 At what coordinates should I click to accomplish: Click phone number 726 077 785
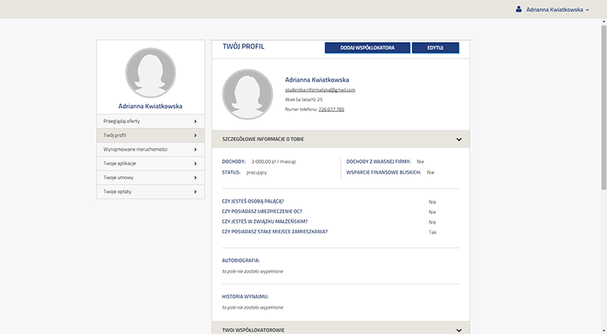point(331,110)
